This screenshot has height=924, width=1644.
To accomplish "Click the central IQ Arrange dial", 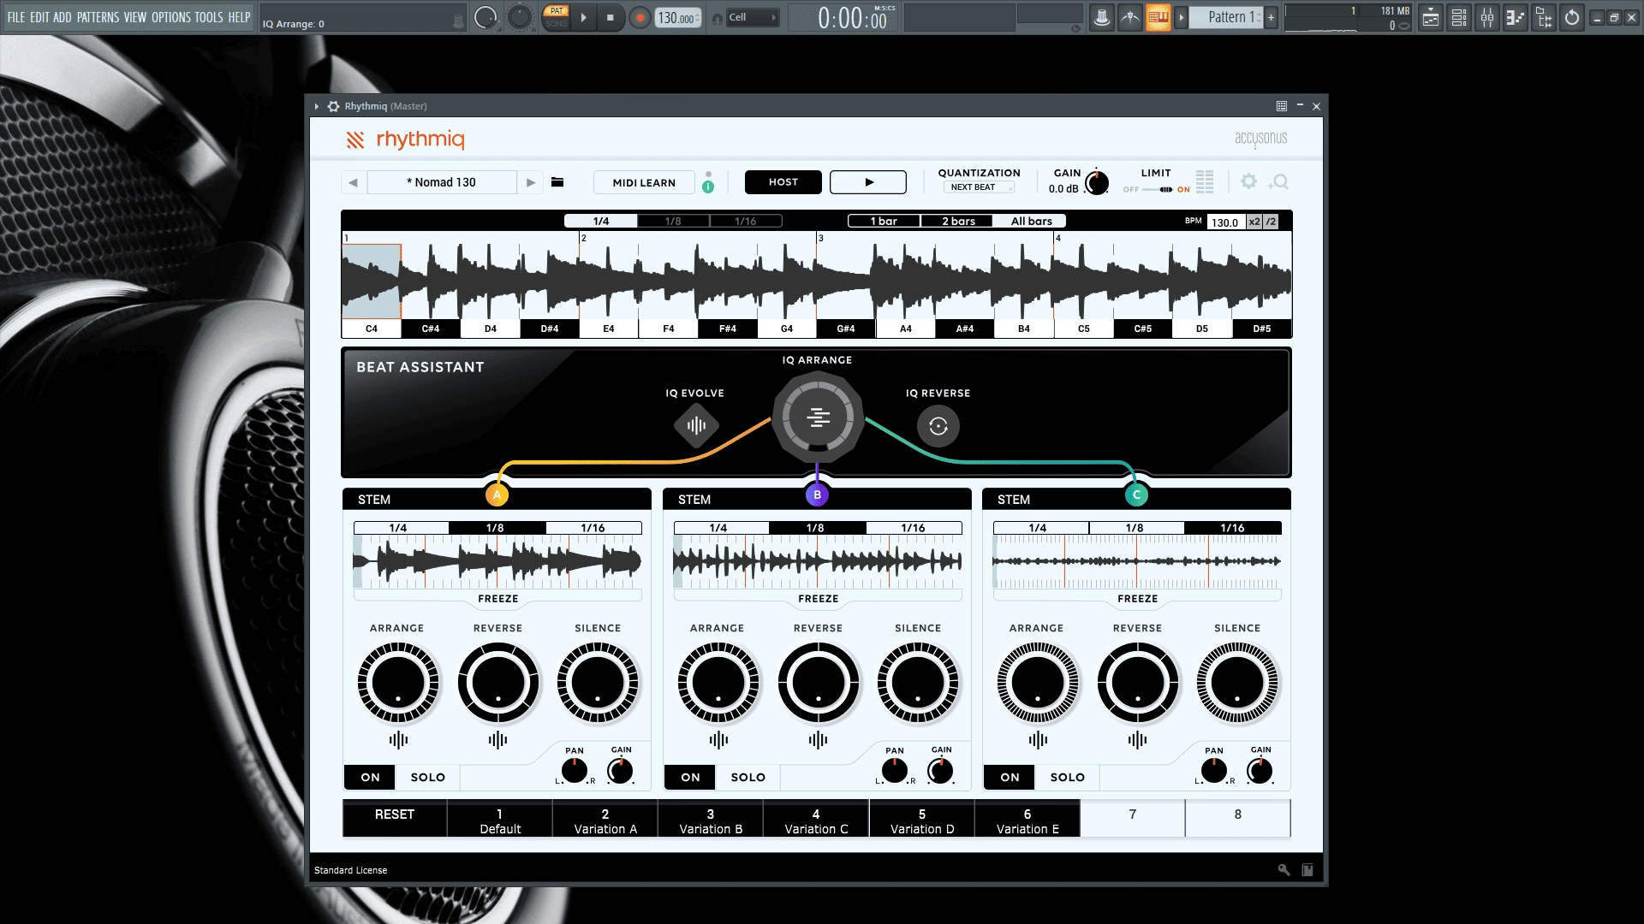I will point(818,418).
